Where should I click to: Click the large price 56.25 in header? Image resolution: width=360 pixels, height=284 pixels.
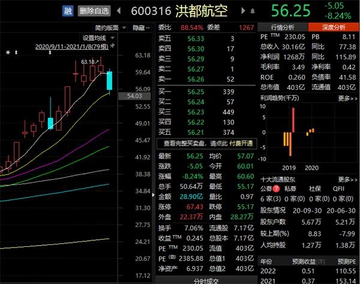click(x=290, y=11)
